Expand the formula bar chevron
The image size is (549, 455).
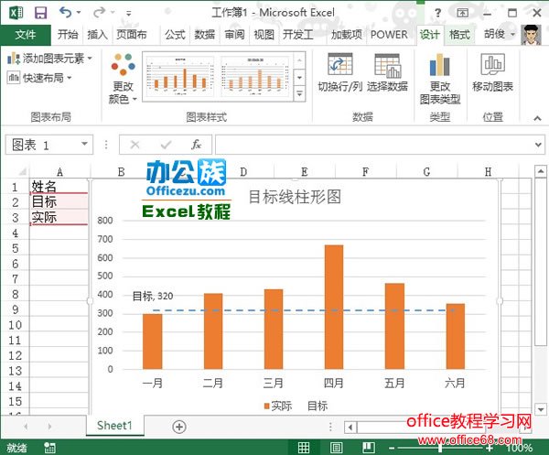pyautogui.click(x=538, y=145)
